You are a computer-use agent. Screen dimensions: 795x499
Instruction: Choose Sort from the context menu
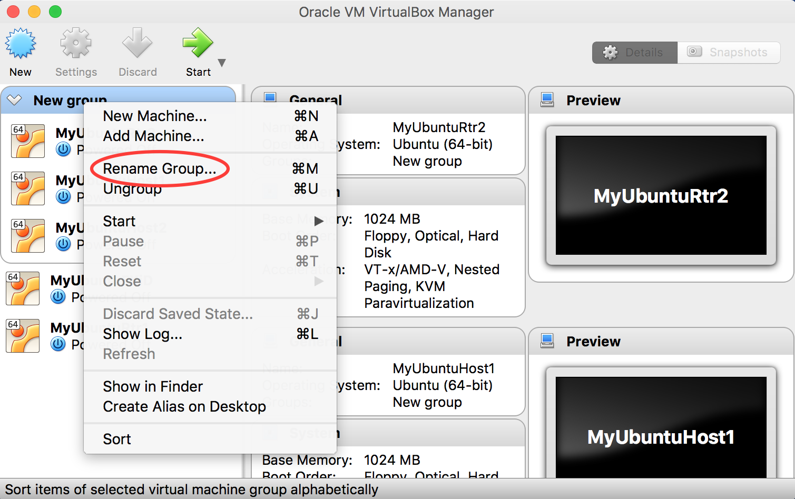point(117,438)
